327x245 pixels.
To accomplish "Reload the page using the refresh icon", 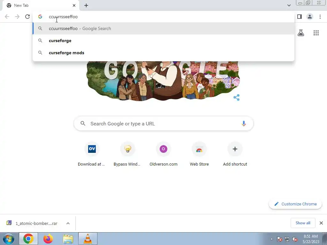I will pos(27,17).
